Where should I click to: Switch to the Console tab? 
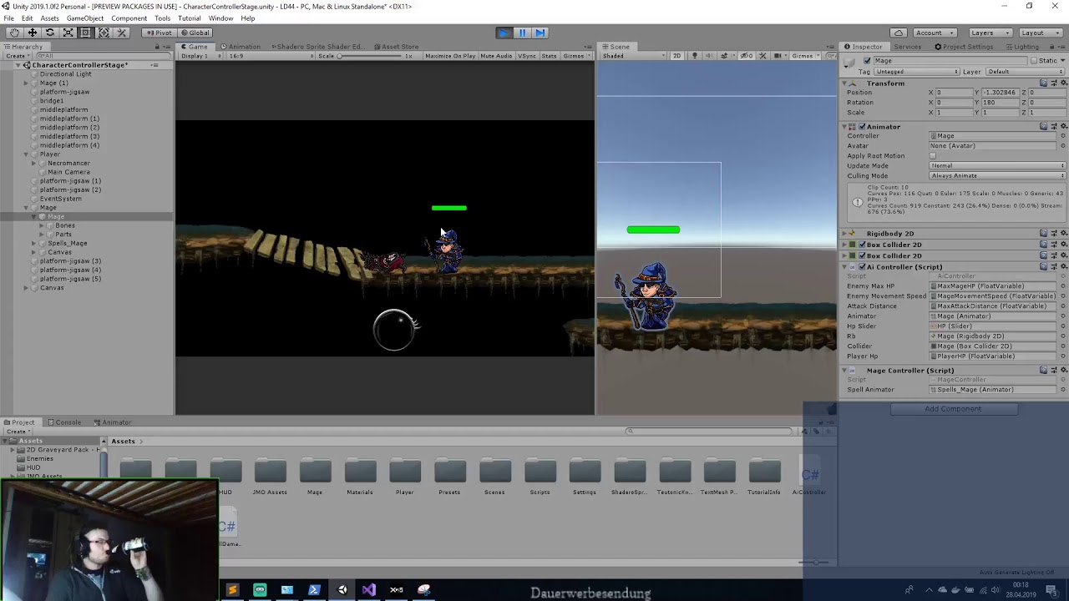click(64, 422)
